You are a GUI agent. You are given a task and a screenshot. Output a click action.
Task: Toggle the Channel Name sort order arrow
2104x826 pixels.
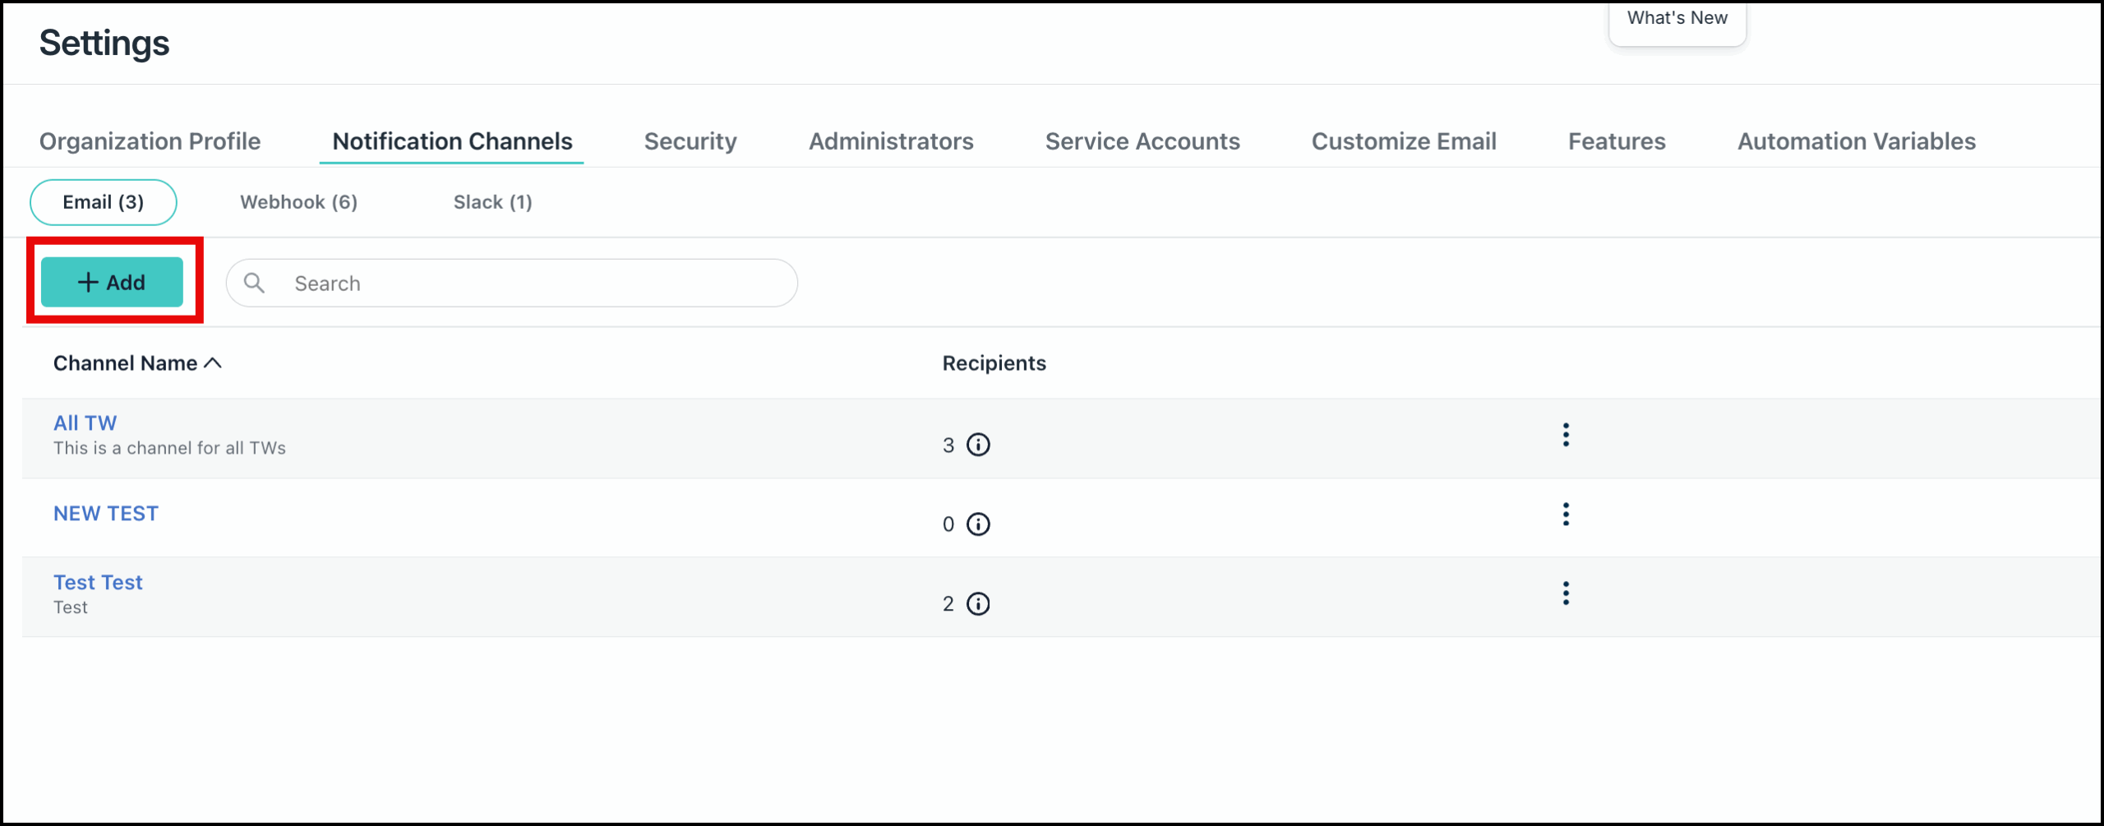(214, 362)
